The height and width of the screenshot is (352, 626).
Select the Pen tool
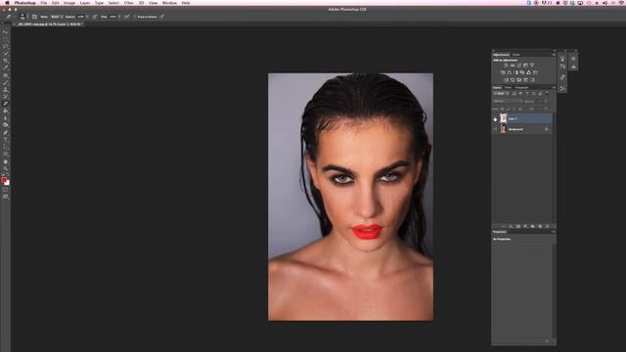click(x=6, y=133)
